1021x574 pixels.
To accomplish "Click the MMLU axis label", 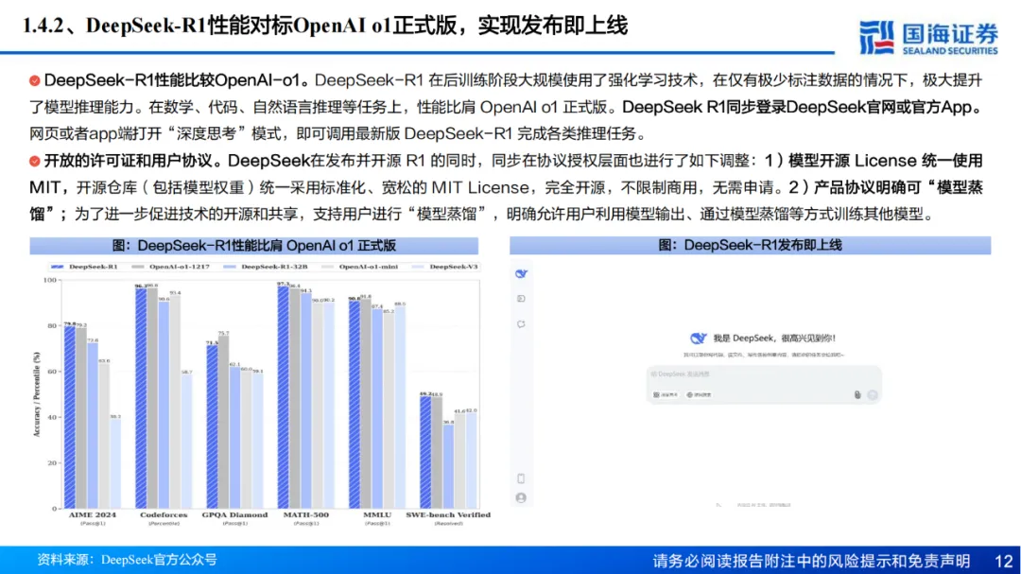I will click(x=377, y=514).
